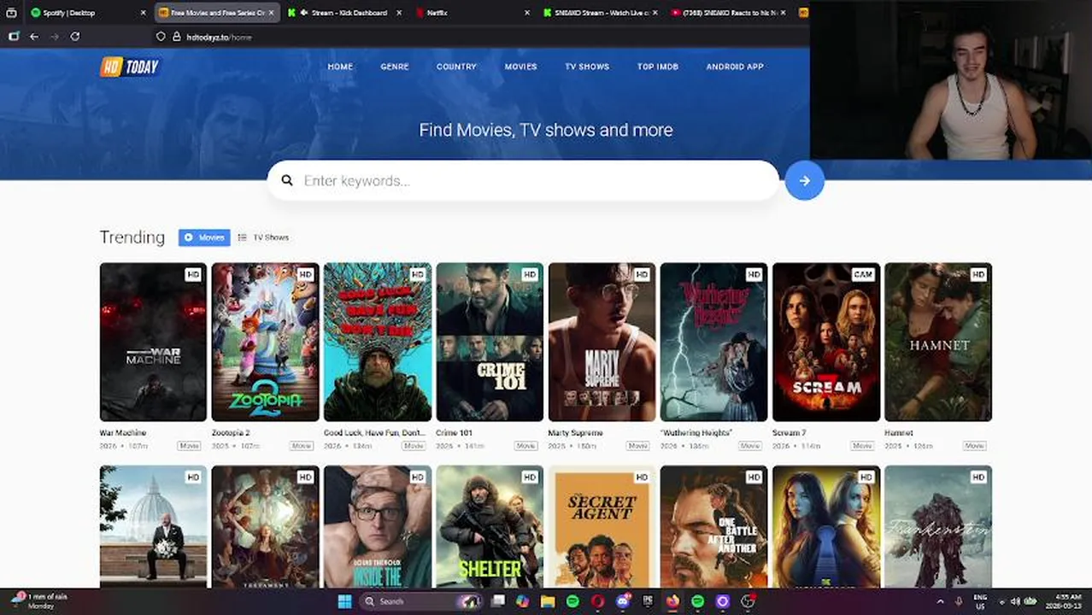Image resolution: width=1092 pixels, height=615 pixels.
Task: Open the One Battle After Another poster
Action: click(713, 526)
